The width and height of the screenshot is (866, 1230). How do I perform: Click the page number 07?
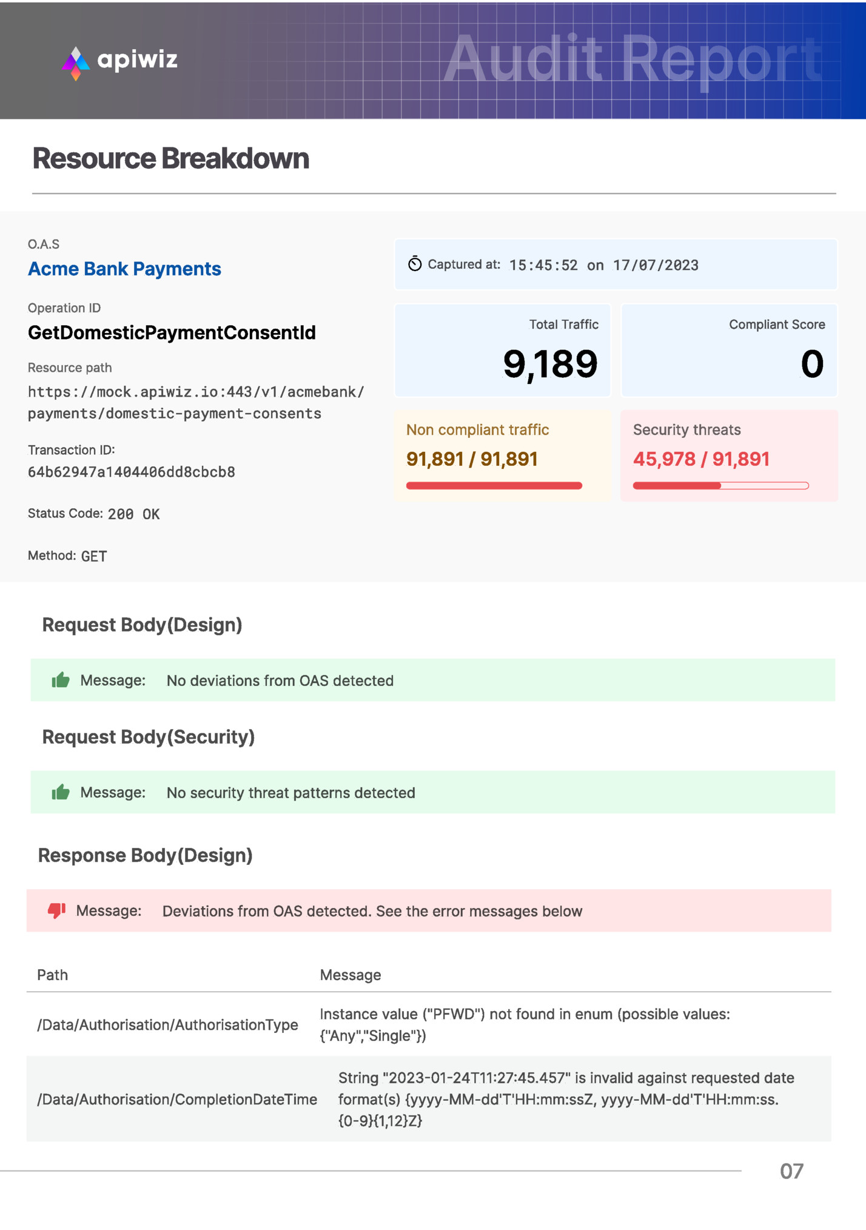791,1171
